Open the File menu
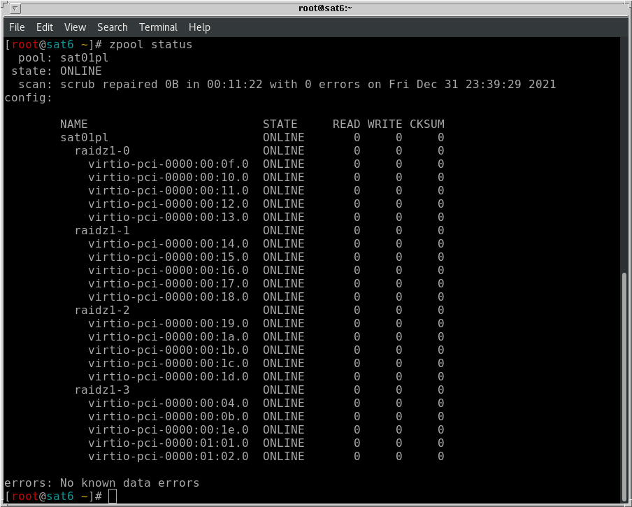 point(17,27)
